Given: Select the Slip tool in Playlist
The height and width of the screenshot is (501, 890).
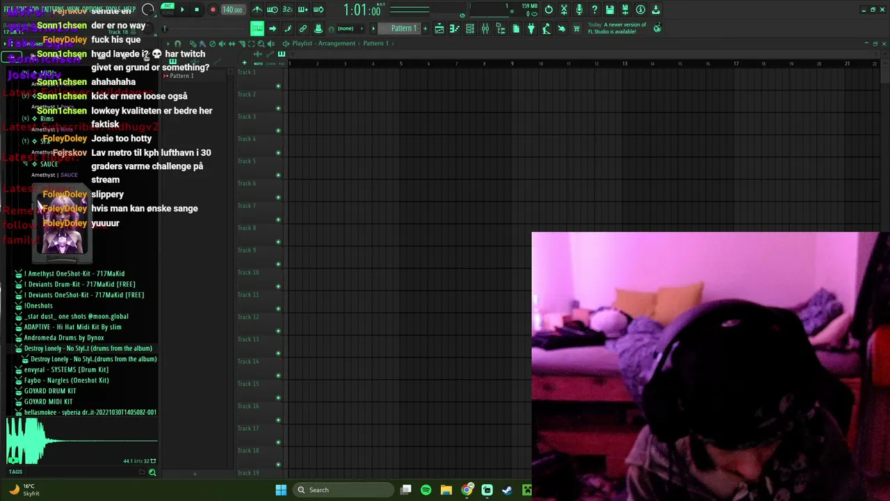Looking at the screenshot, I should tap(232, 44).
